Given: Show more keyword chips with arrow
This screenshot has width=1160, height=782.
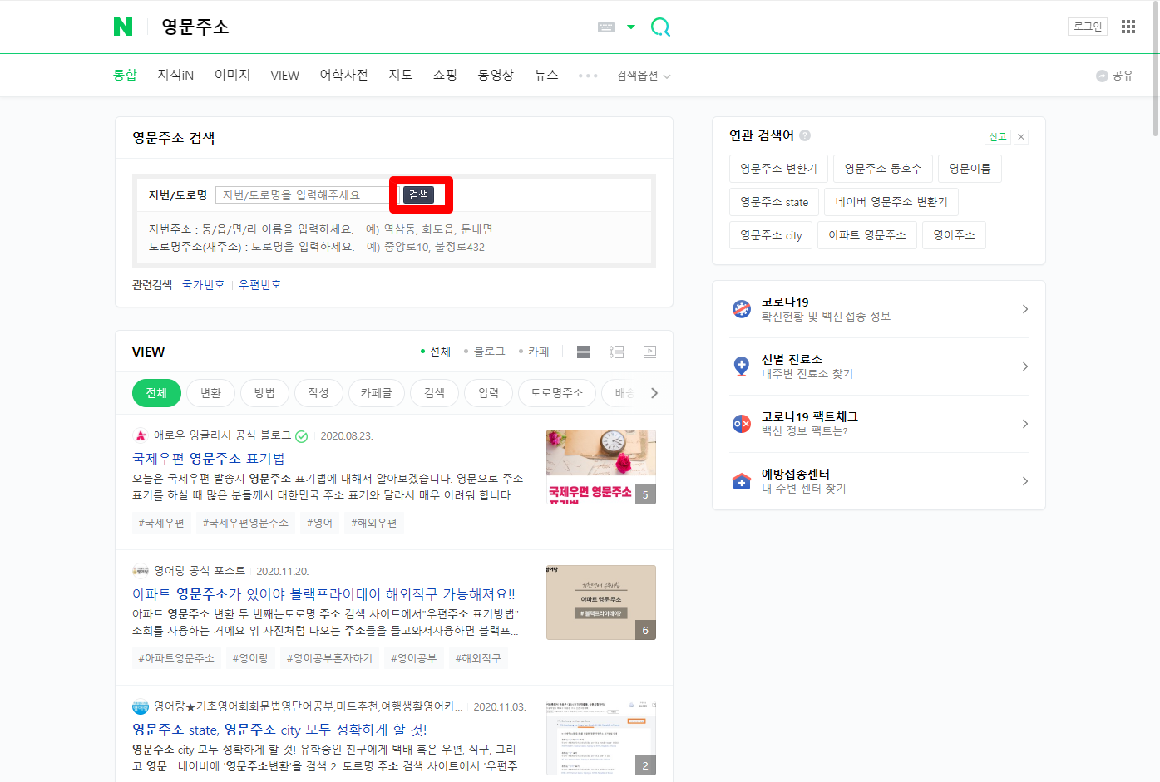Looking at the screenshot, I should (654, 393).
